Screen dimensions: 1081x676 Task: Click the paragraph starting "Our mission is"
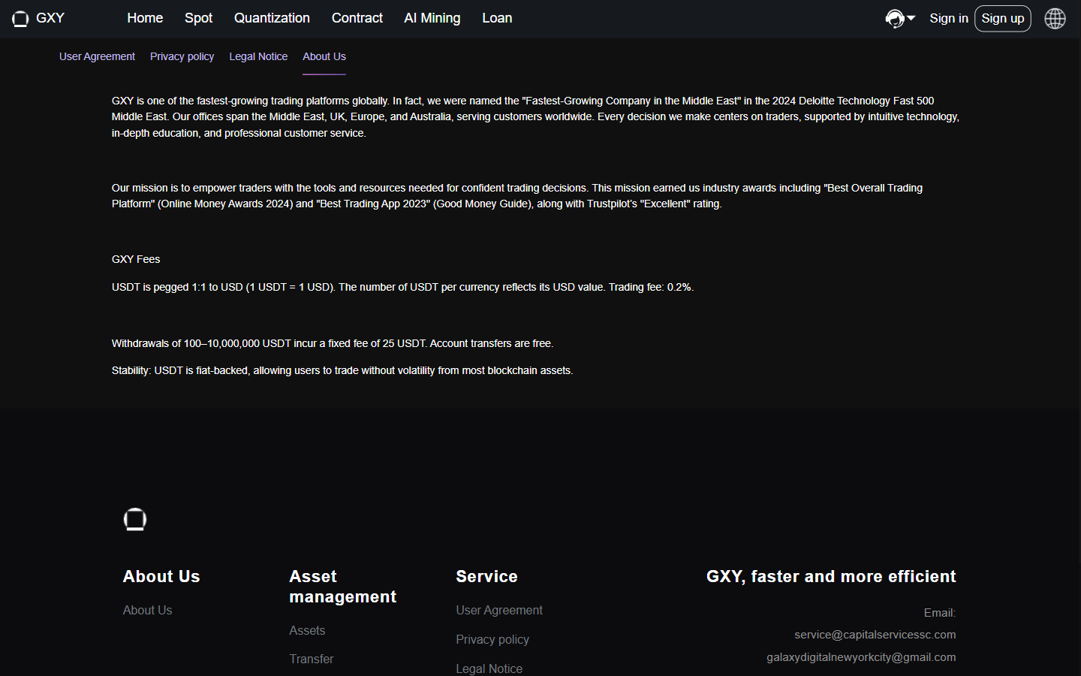(517, 196)
